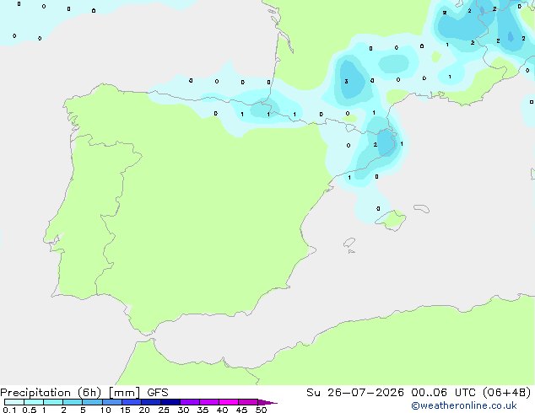535x413 pixels.
Task: Pick the 10–15 mm legend color swatch
Action: tap(112, 402)
